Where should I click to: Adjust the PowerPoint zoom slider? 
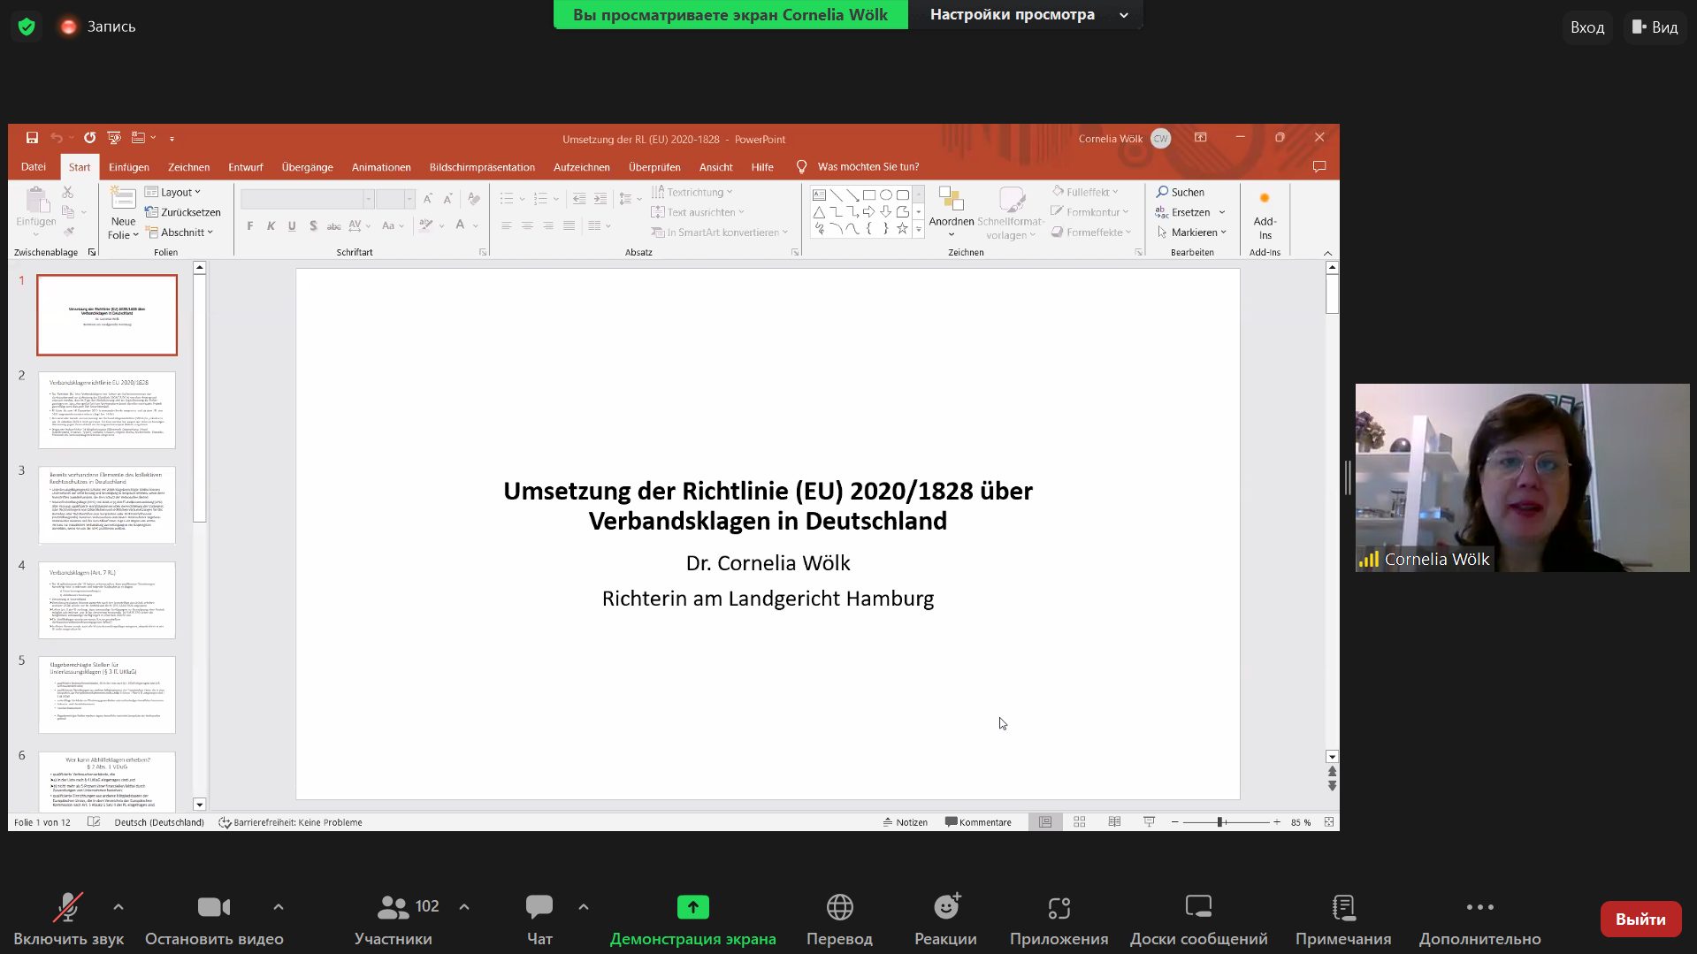coord(1219,822)
